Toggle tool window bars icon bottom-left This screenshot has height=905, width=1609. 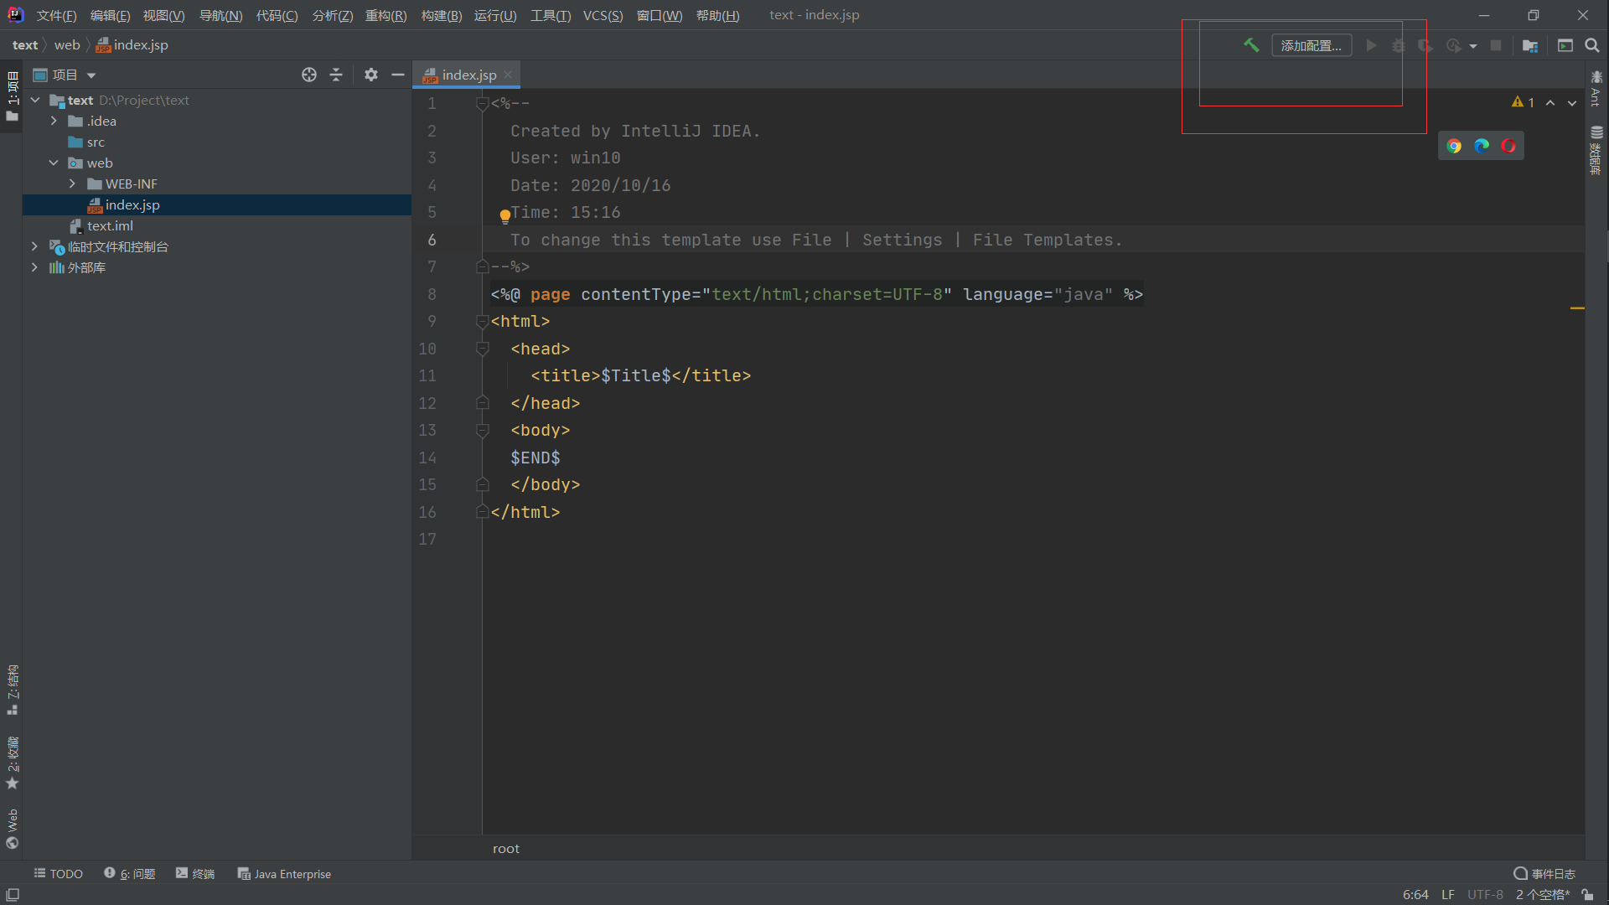tap(13, 894)
